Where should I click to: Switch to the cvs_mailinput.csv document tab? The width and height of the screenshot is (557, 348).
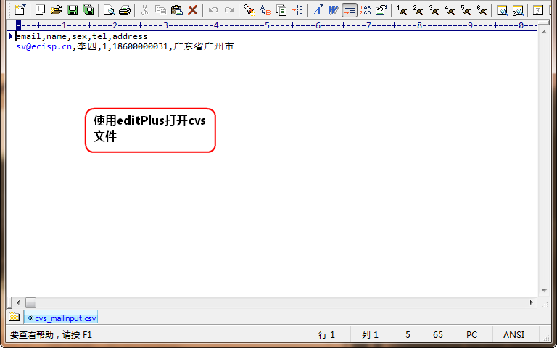tap(61, 318)
